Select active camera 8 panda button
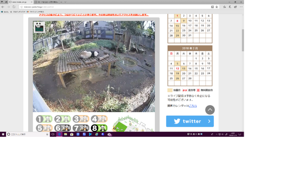 click(x=99, y=128)
